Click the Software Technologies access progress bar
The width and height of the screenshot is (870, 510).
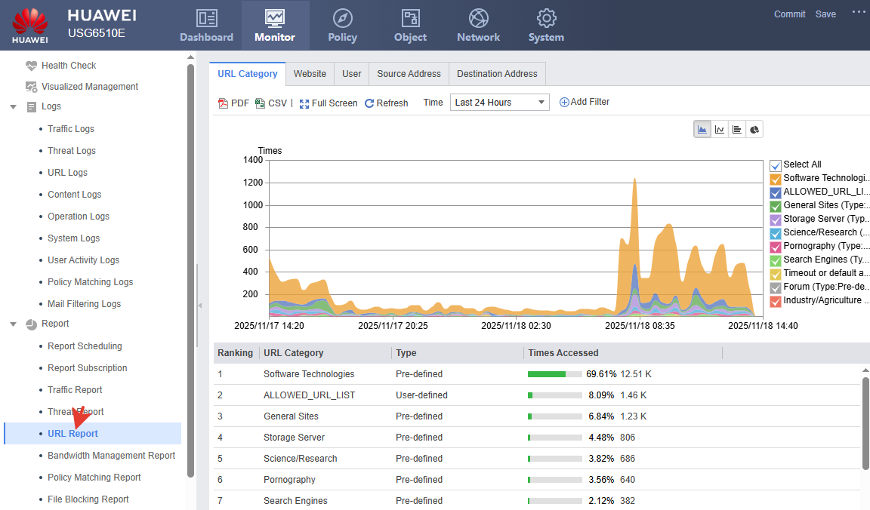click(555, 374)
